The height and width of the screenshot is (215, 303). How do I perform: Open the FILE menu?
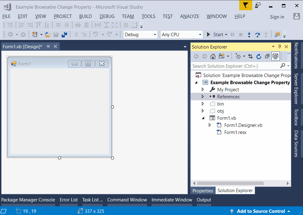(x=6, y=16)
